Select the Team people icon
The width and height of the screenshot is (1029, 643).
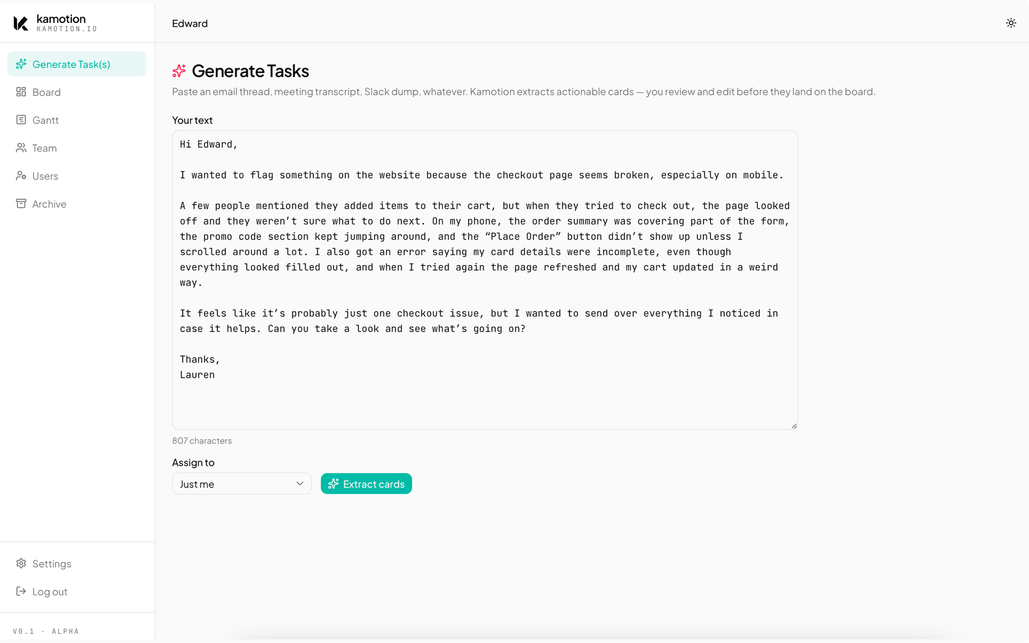point(21,147)
